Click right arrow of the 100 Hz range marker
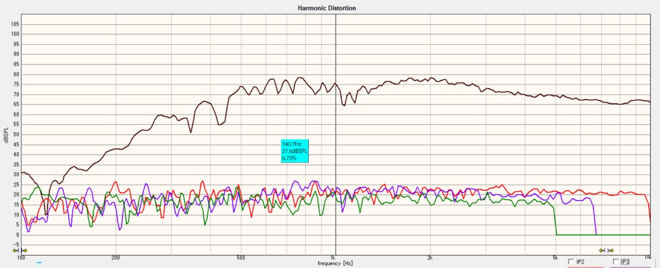This screenshot has height=268, width=660. (25, 251)
